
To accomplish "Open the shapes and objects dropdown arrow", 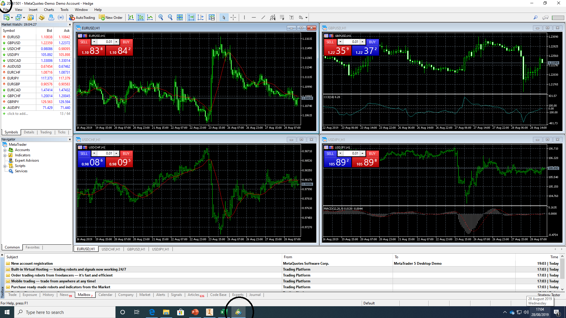I will click(x=306, y=18).
